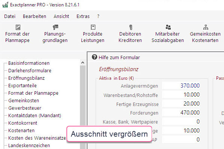The image size is (224, 149).
Task: Click the Kasse, Bank, Wertpapiere label
Action: point(130,122)
